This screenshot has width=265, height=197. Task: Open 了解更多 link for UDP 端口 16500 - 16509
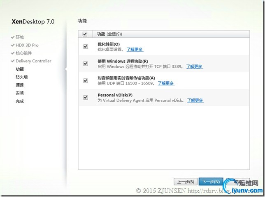pos(166,83)
